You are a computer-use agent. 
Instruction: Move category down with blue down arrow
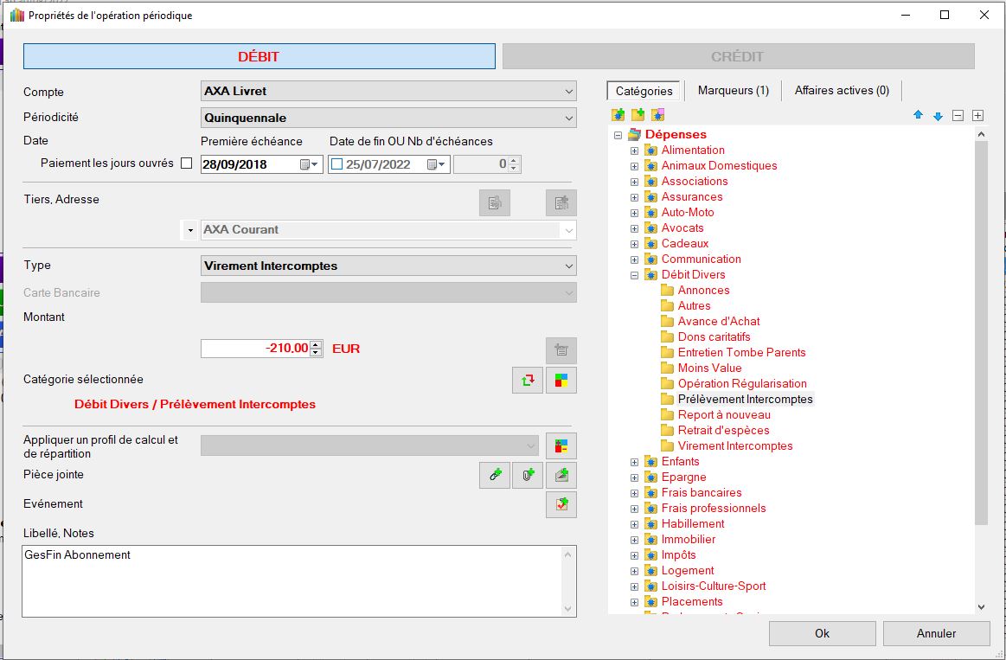coord(937,115)
